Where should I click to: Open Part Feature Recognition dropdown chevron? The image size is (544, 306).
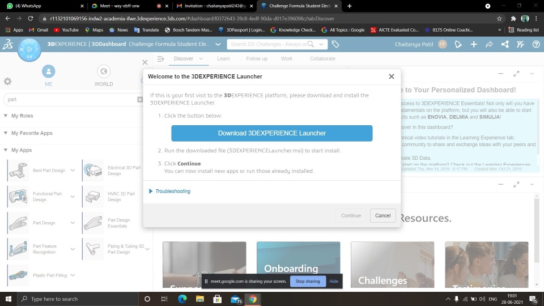point(73,249)
